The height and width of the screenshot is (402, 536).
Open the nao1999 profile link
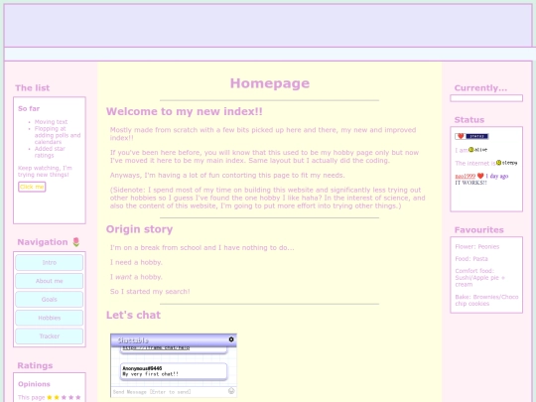(466, 176)
